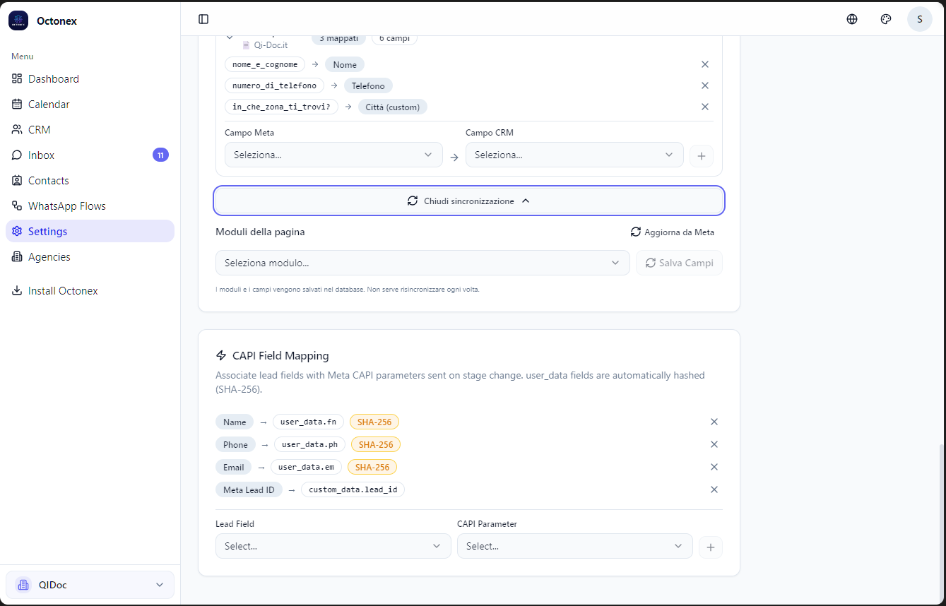Open the Campo CRM dropdown
The width and height of the screenshot is (946, 606).
pyautogui.click(x=574, y=155)
